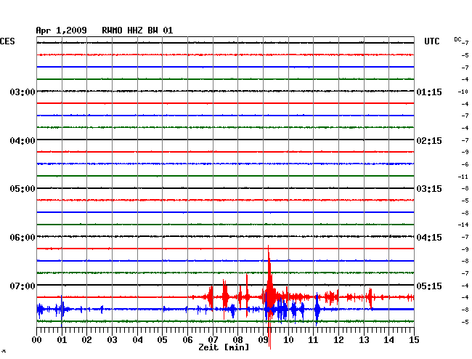Click x-axis minute label "10"

(x=288, y=340)
